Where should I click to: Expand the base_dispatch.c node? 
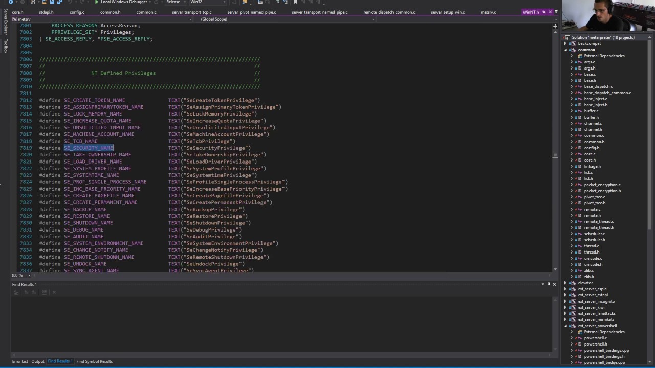572,86
